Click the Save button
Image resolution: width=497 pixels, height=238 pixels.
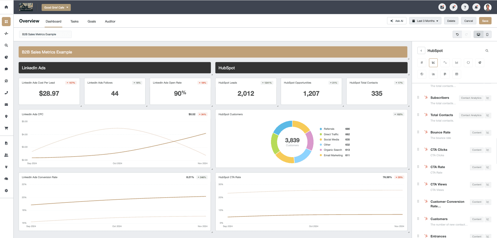pos(485,21)
